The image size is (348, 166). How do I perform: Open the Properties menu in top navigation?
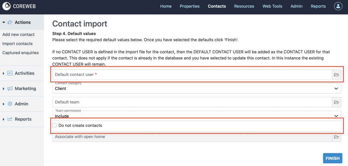pyautogui.click(x=190, y=6)
